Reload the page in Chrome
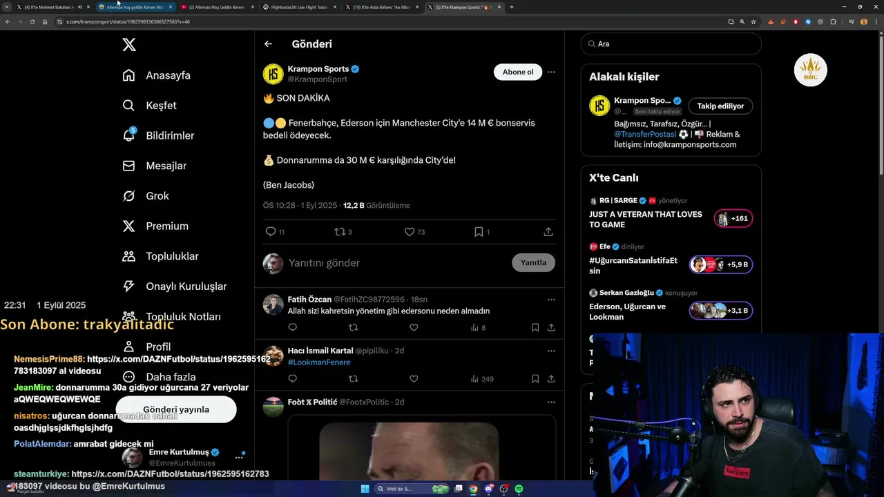884x497 pixels. pos(32,22)
